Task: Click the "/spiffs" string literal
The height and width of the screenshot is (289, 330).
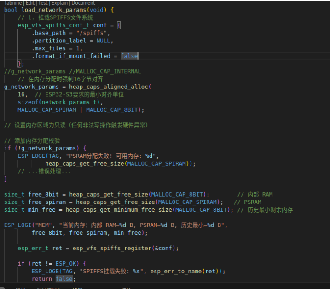Action: tap(92, 33)
